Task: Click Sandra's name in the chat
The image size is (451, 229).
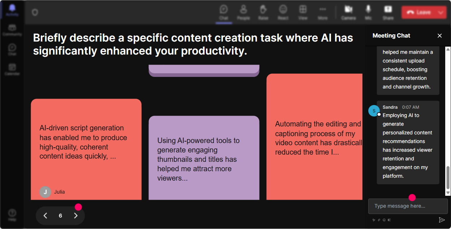Action: coord(390,107)
